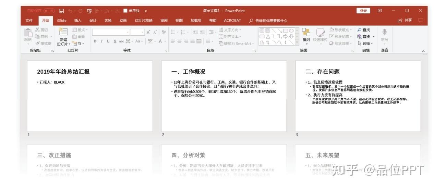
Task: Open the font name dropdown box
Action: pyautogui.click(x=111, y=32)
